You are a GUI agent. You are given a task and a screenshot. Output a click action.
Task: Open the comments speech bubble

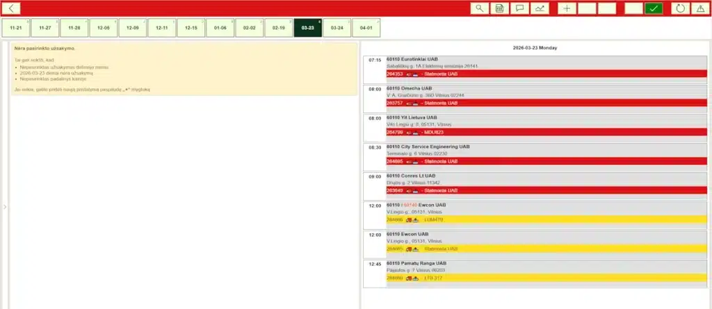(519, 8)
